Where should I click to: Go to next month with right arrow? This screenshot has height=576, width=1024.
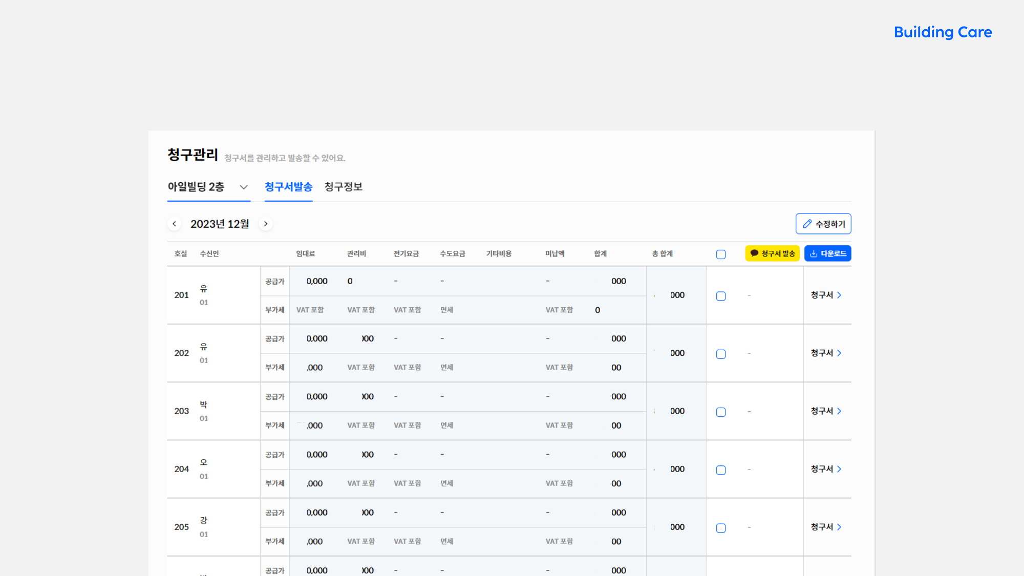tap(266, 224)
